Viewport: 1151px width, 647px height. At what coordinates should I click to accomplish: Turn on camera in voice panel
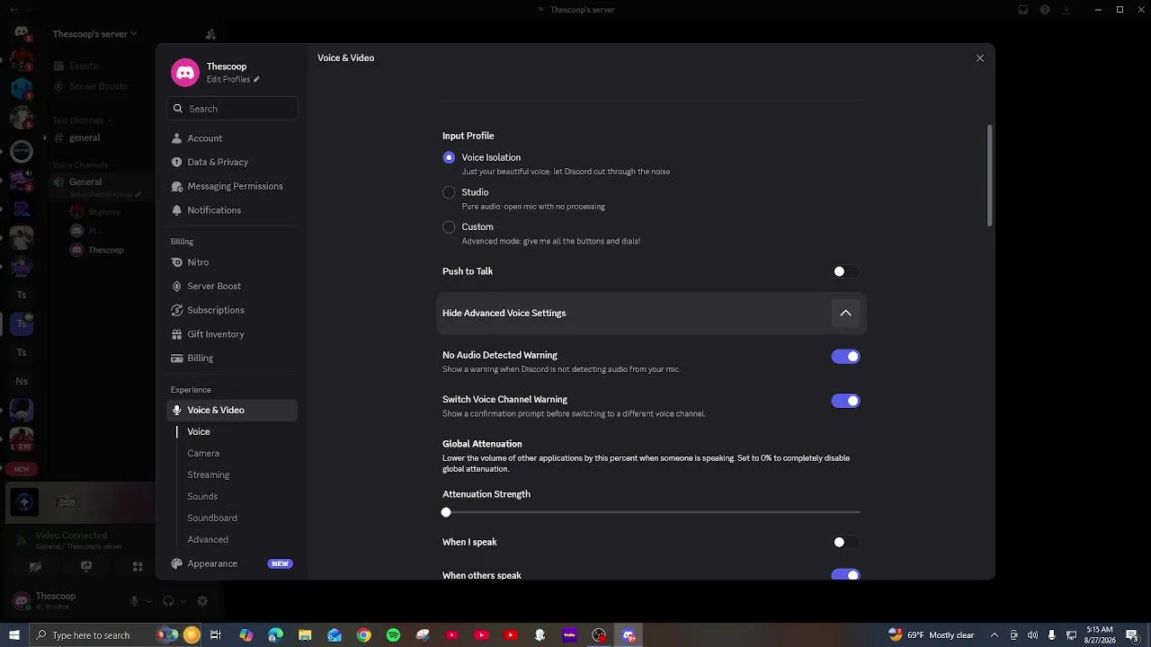(x=35, y=567)
